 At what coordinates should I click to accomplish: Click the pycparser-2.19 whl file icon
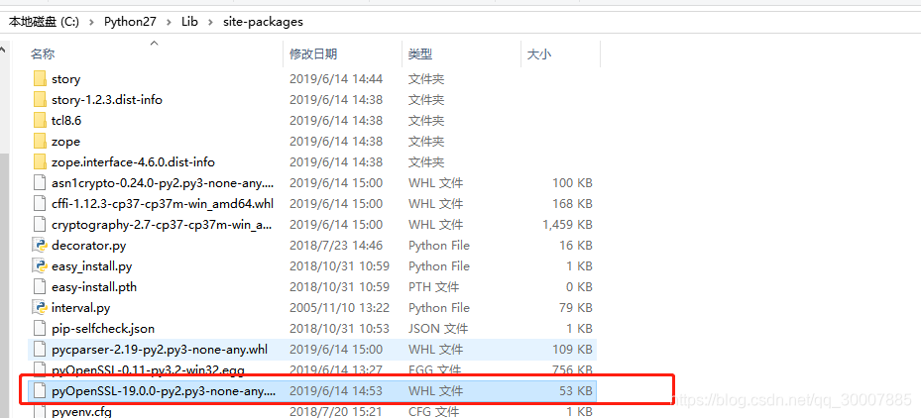[40, 350]
